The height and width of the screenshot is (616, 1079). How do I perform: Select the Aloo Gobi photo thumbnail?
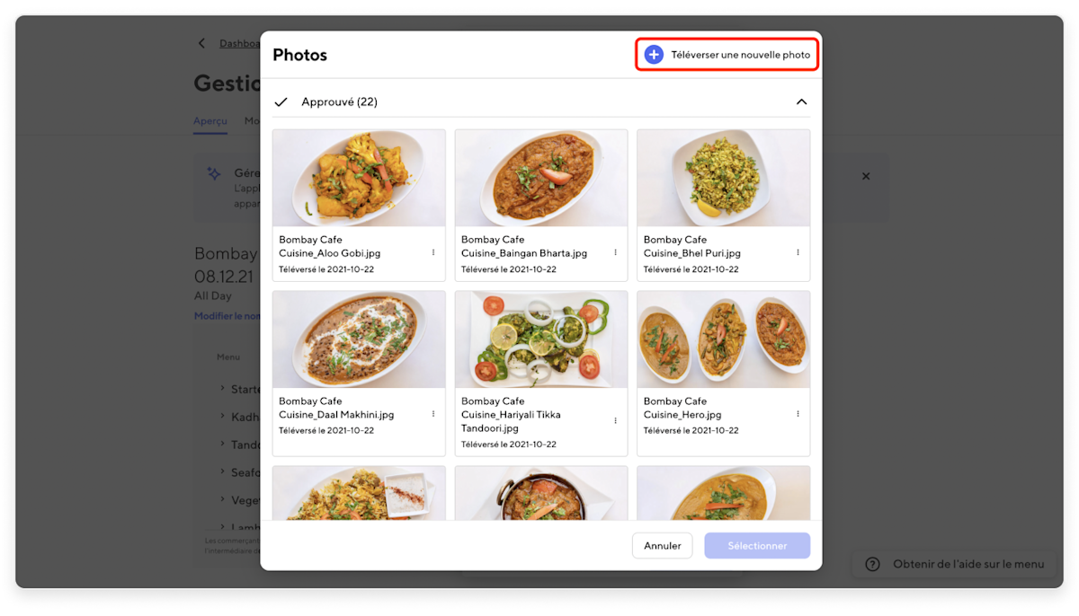359,178
